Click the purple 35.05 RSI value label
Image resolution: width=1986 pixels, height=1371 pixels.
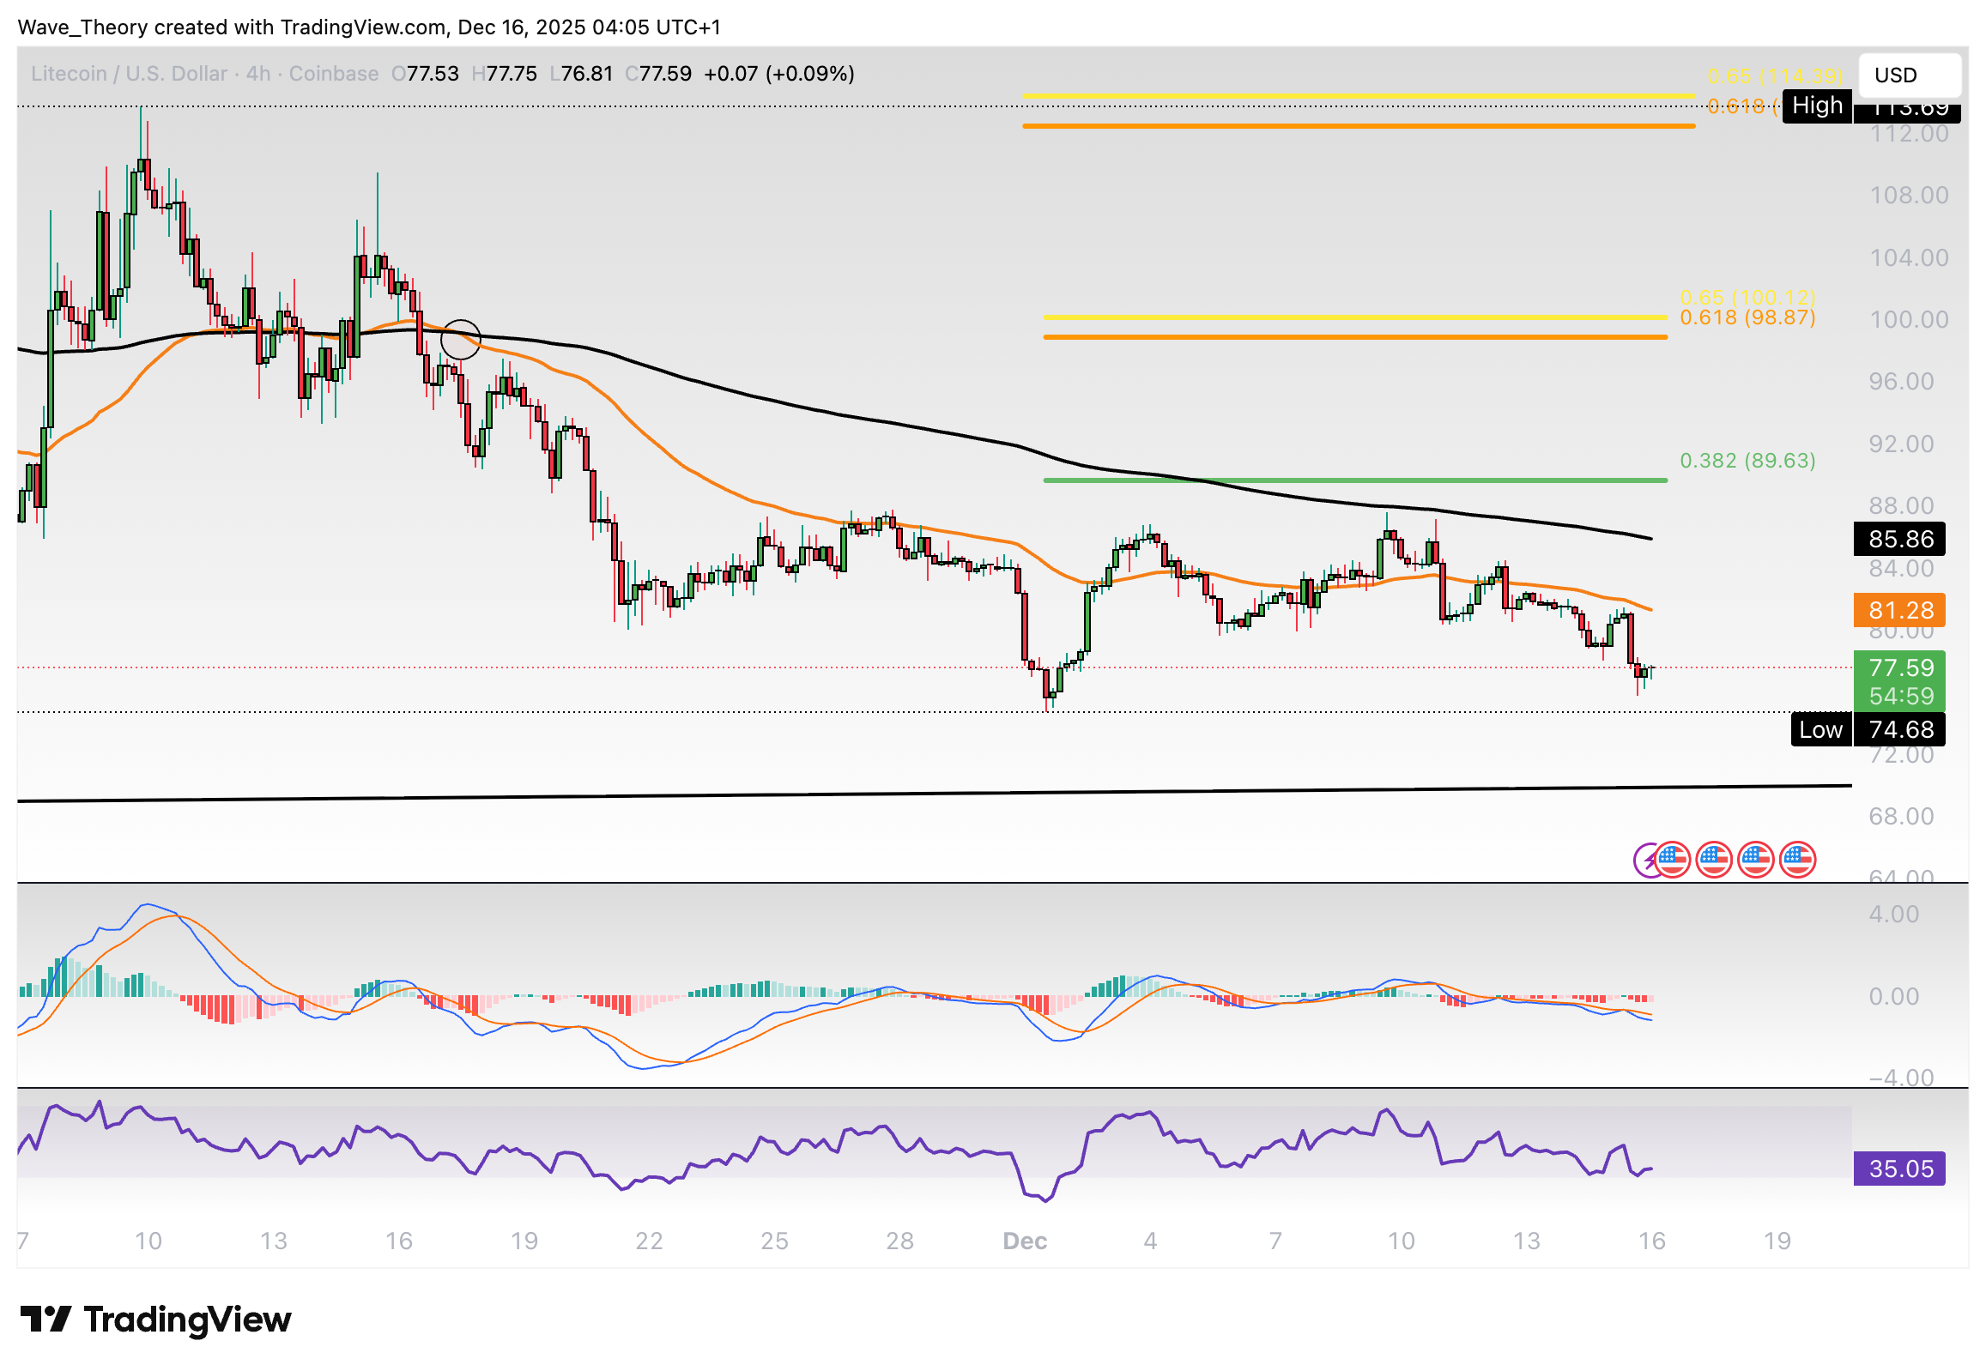pos(1899,1169)
